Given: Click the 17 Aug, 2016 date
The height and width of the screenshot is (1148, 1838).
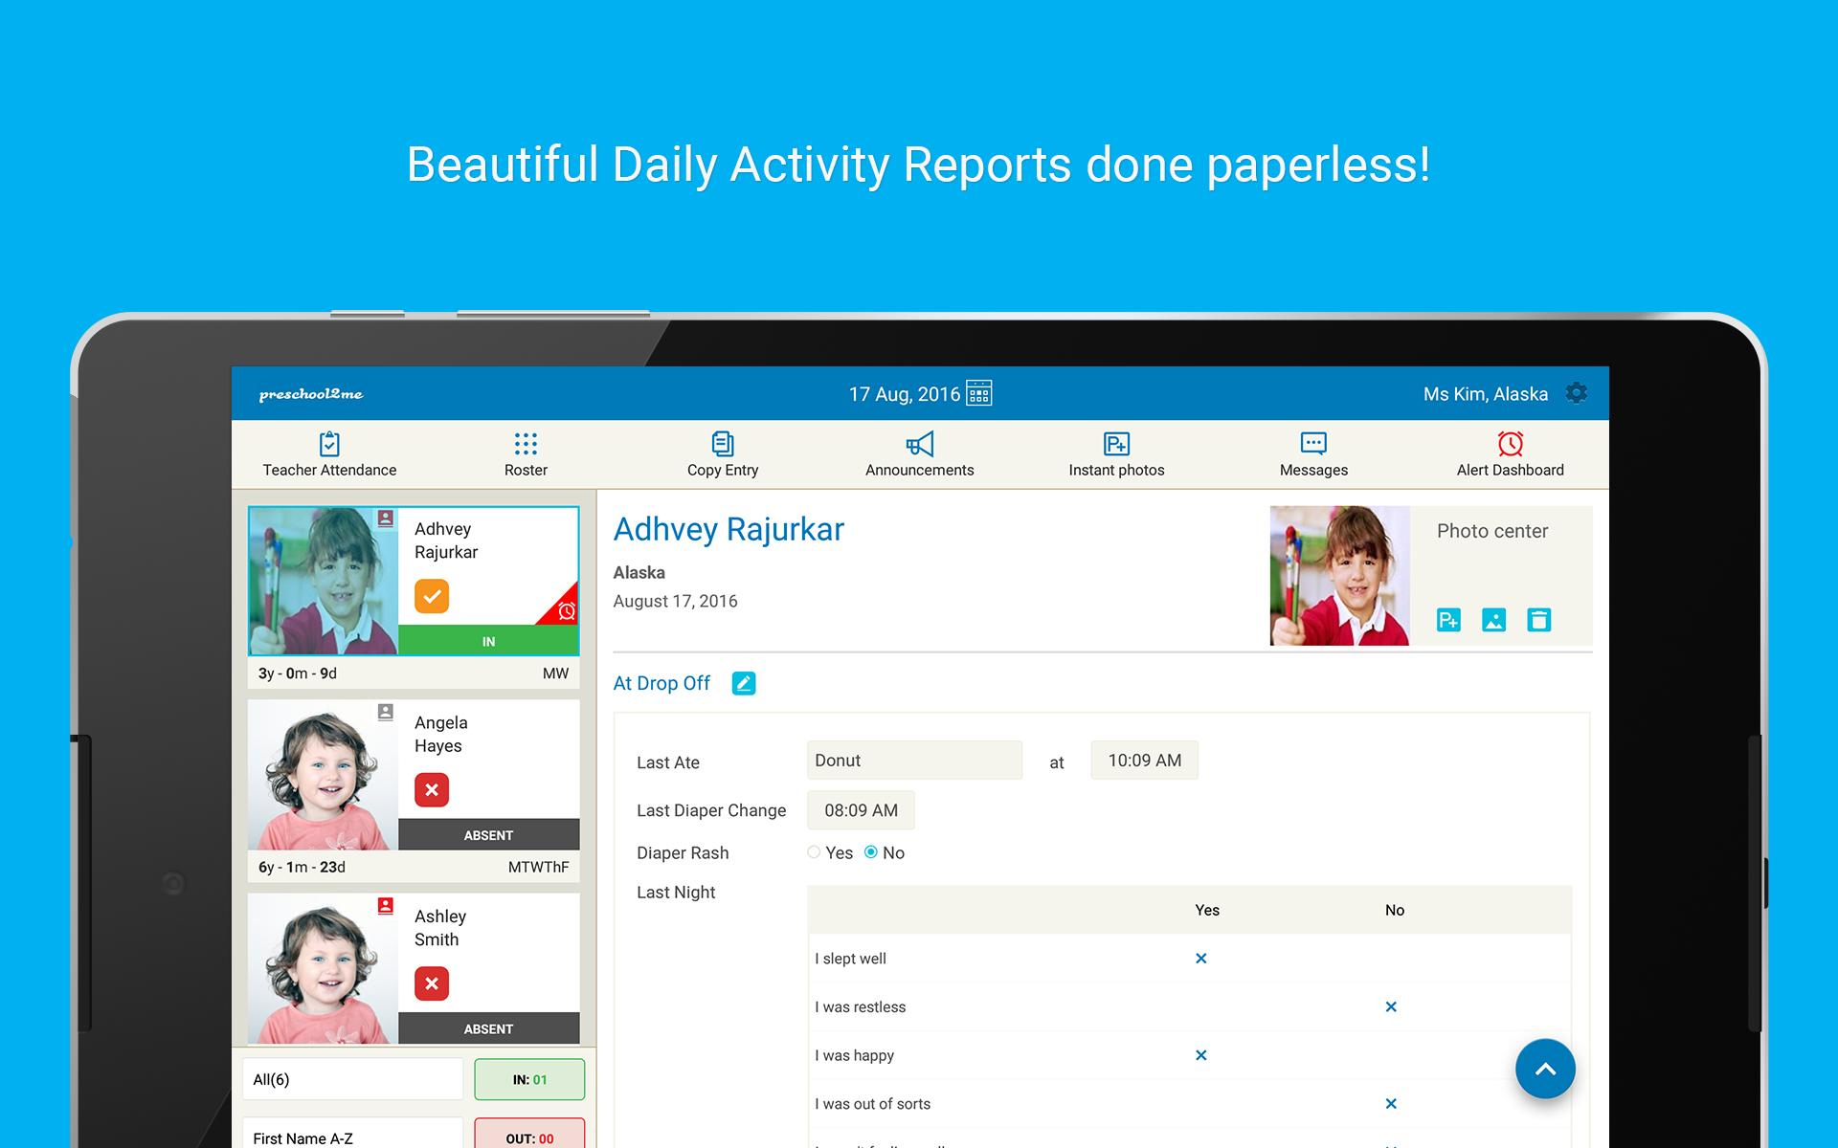Looking at the screenshot, I should coord(905,394).
